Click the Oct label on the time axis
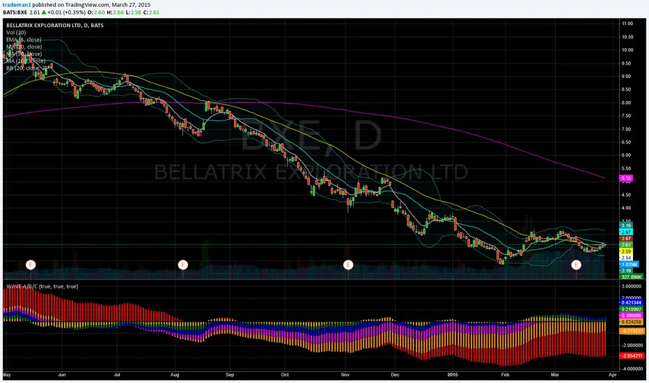This screenshot has height=383, width=649. click(x=285, y=375)
